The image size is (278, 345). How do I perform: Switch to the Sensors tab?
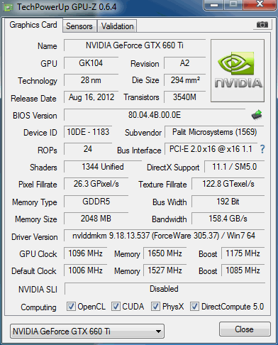click(x=79, y=26)
